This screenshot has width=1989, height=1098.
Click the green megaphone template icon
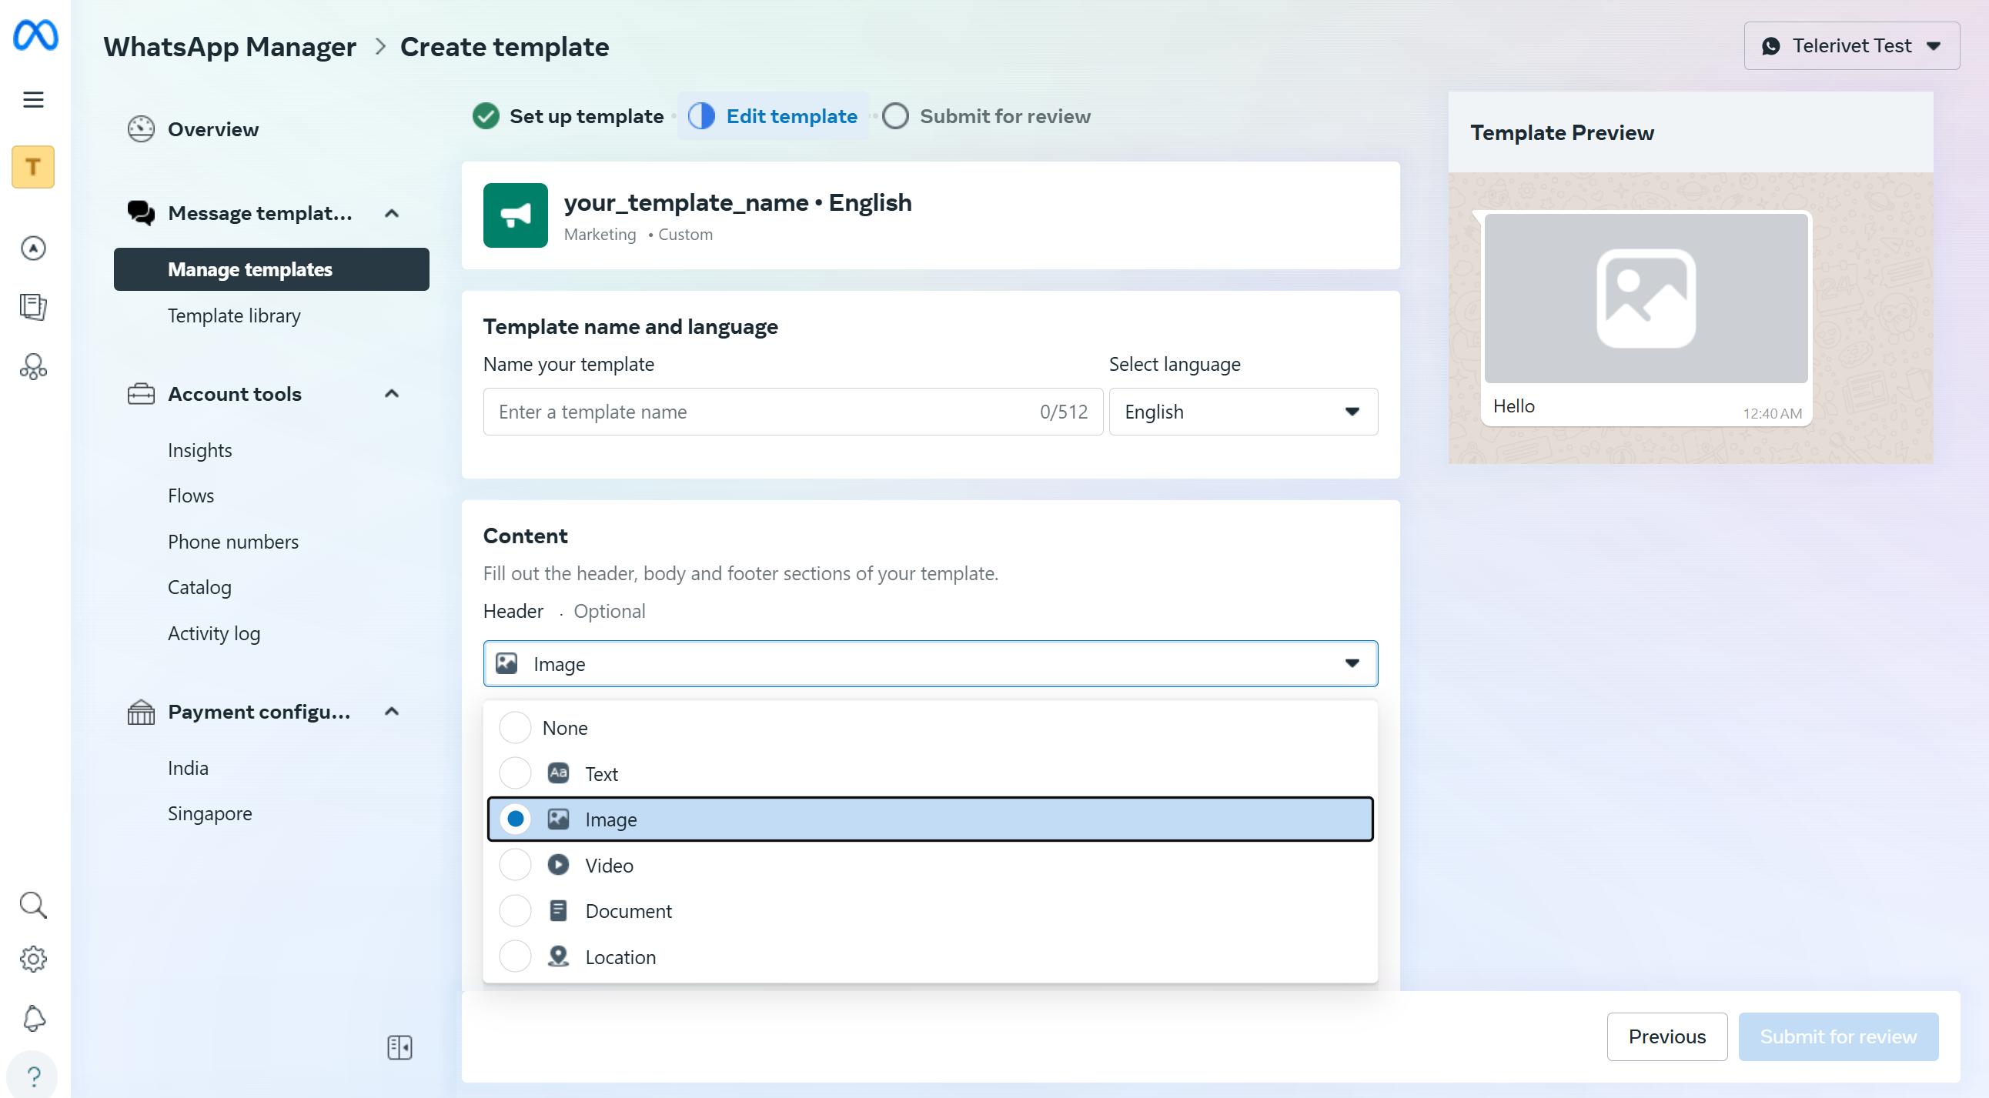[x=515, y=215]
